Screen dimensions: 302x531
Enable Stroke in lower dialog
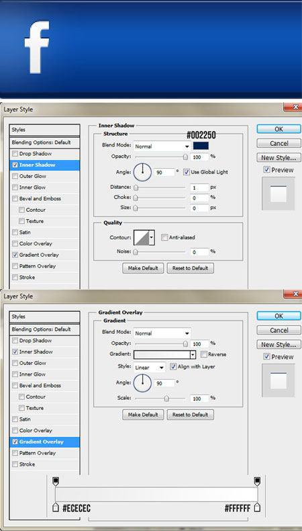(x=15, y=464)
